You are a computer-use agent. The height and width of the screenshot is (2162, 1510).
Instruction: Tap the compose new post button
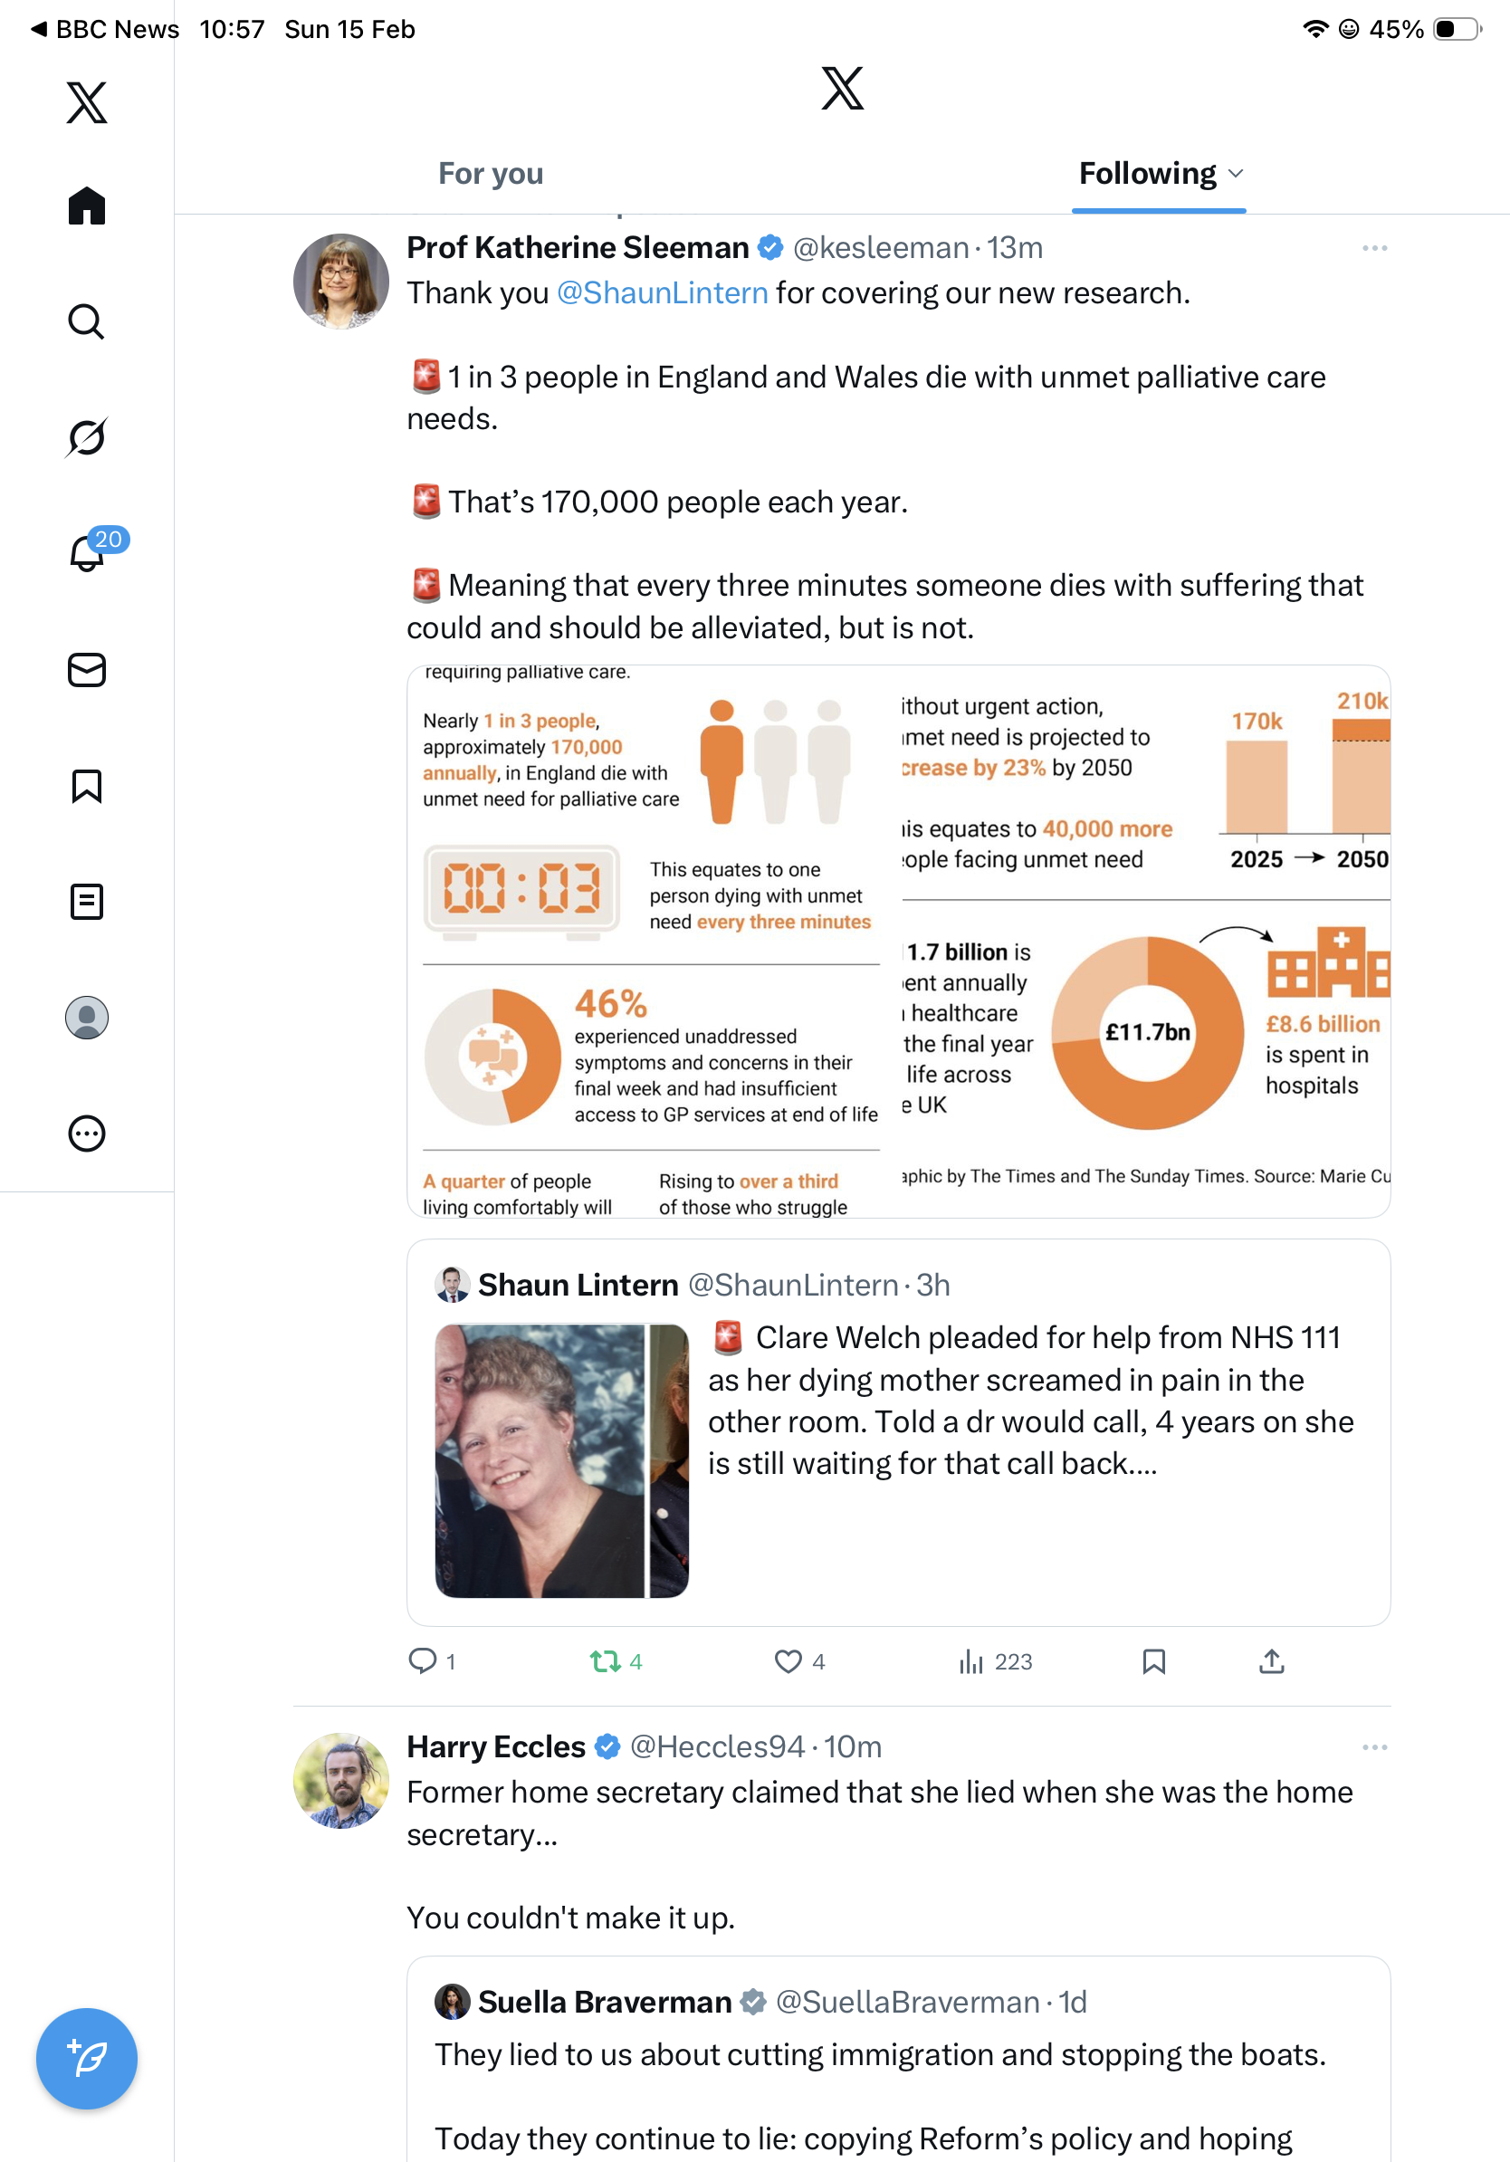tap(87, 2059)
